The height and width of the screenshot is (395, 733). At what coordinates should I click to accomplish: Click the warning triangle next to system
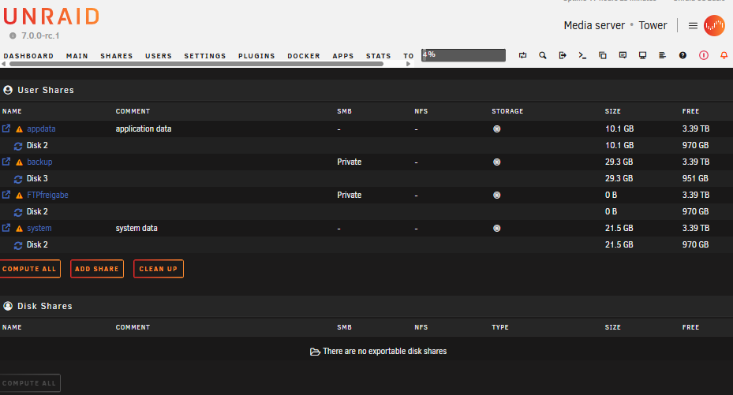[19, 229]
